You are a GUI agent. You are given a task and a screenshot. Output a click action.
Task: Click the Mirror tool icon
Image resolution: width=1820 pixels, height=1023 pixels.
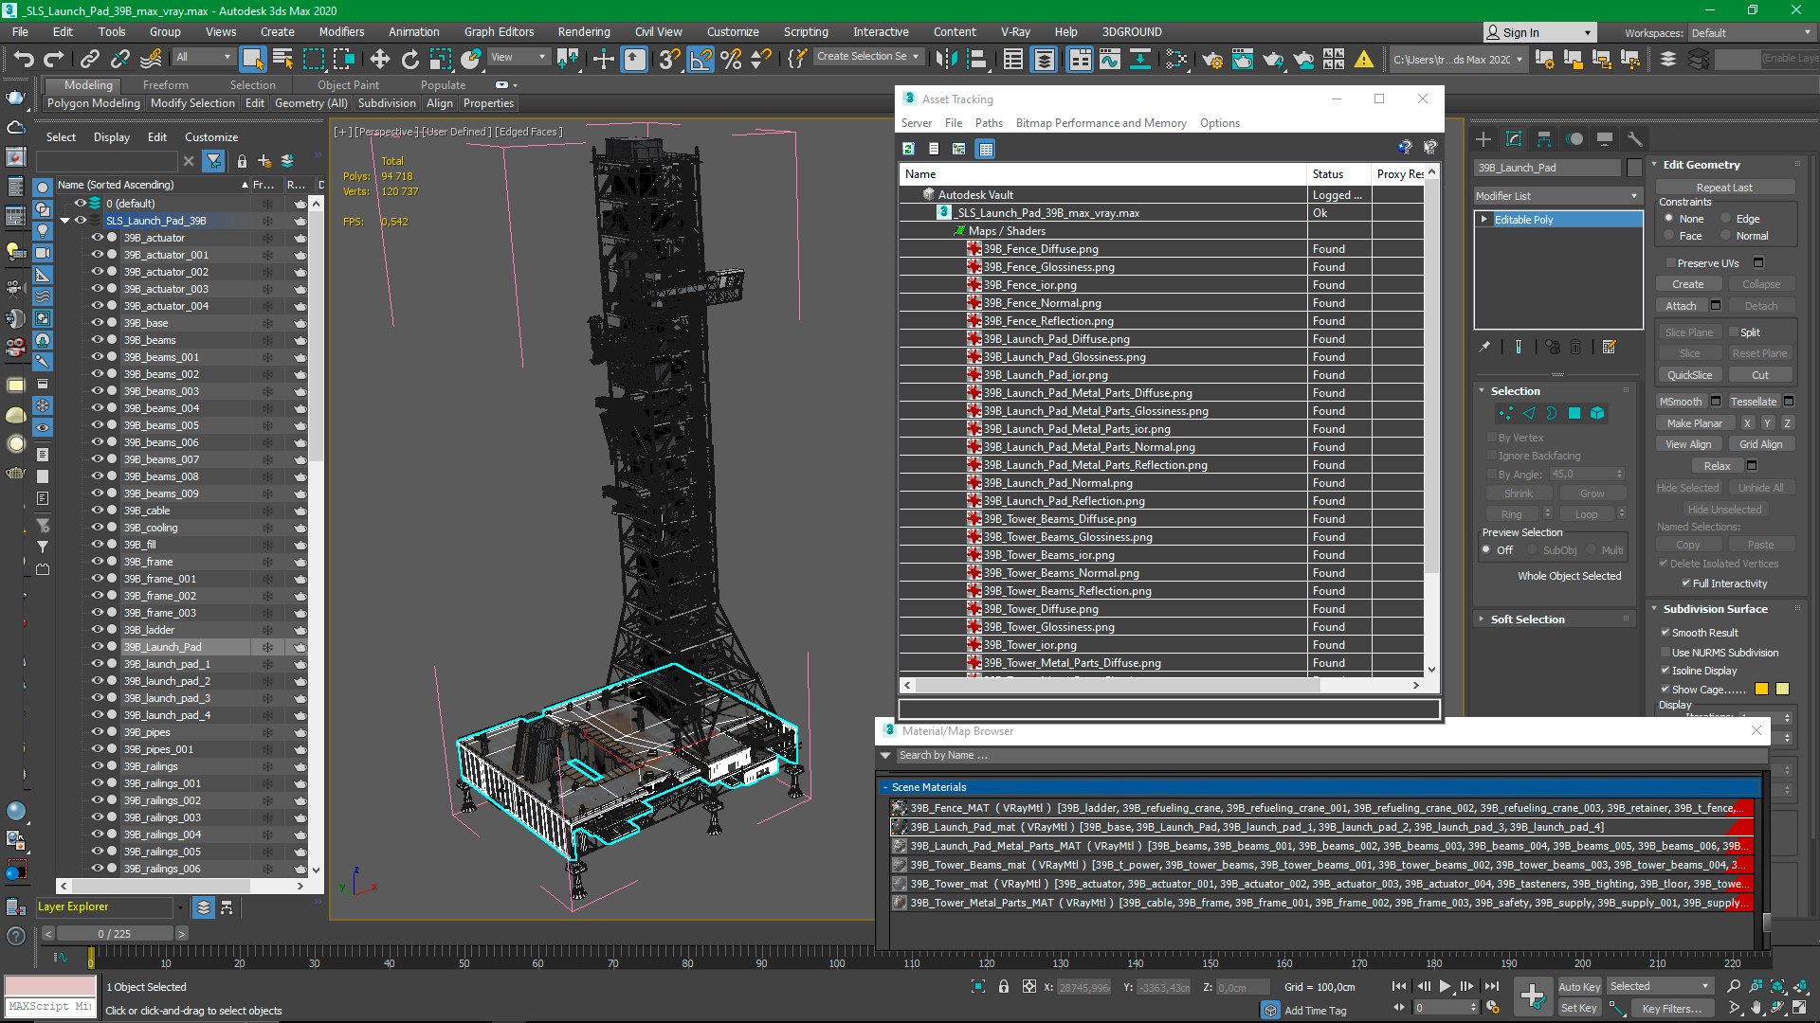(945, 59)
